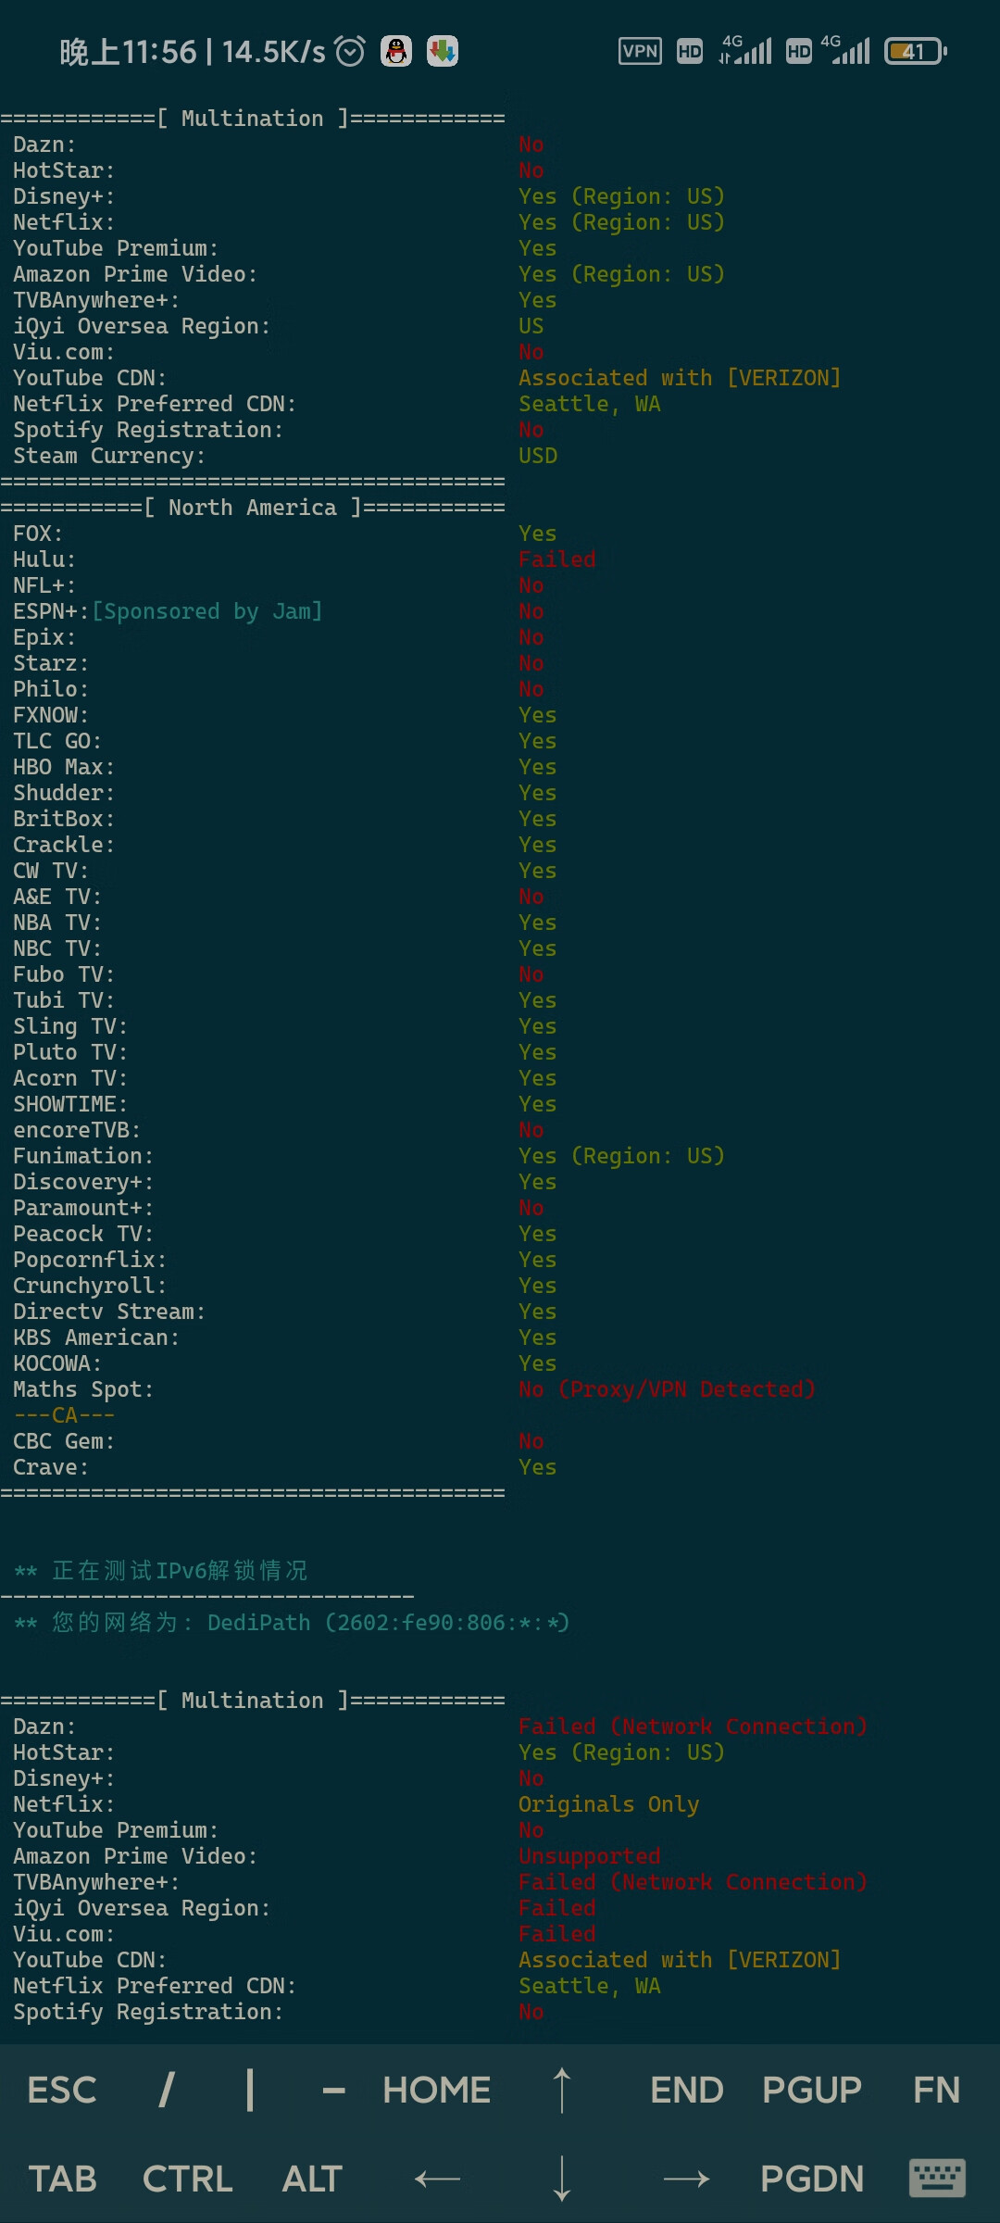This screenshot has height=2223, width=1000.
Task: Tap the pipe character key
Action: (x=250, y=2091)
